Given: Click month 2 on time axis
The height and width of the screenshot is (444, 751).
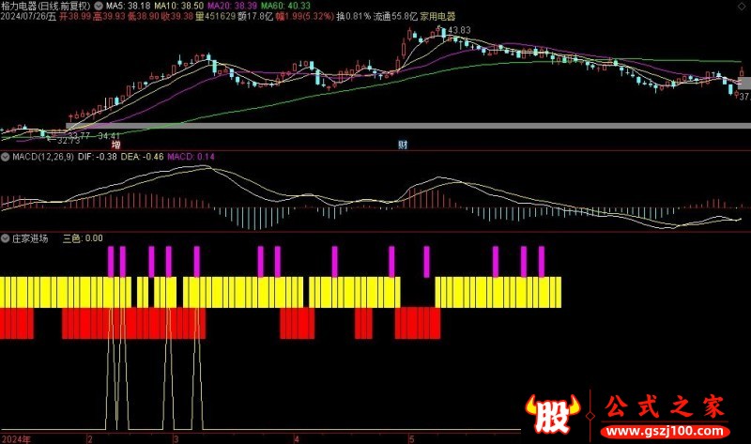Looking at the screenshot, I should (x=89, y=439).
